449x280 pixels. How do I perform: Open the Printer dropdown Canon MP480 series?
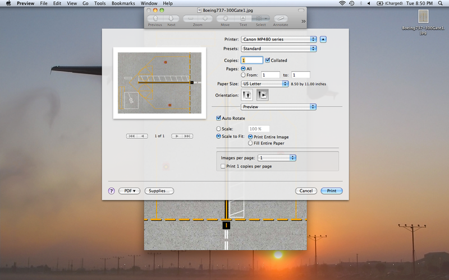[x=278, y=39]
